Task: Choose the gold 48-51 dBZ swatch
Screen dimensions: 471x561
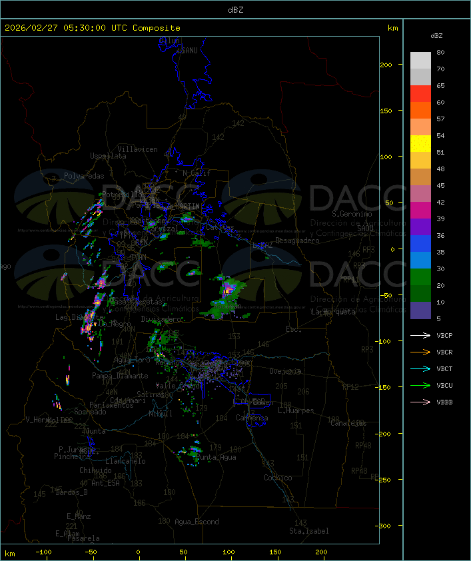Action: click(420, 161)
